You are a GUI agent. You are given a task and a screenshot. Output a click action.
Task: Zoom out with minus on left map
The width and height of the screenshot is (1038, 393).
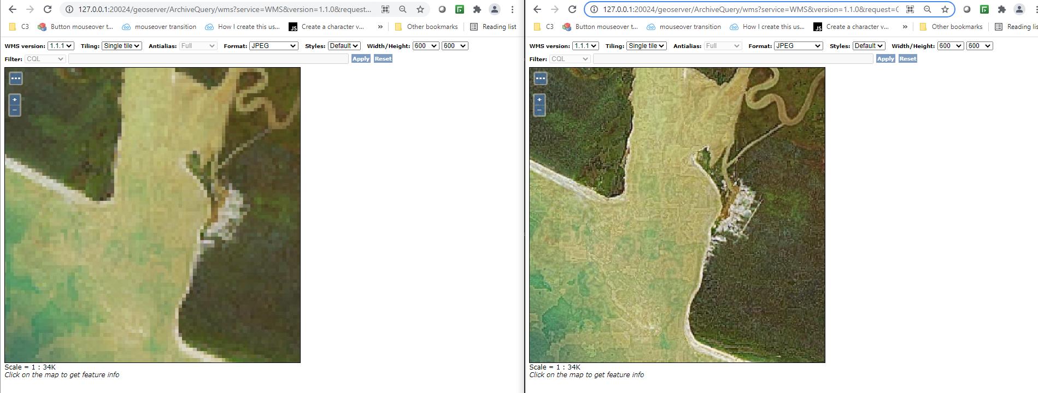coord(15,110)
